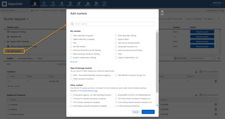The image size is (225, 119).
Task: Open the Help question mark icon
Action: coord(104,4)
